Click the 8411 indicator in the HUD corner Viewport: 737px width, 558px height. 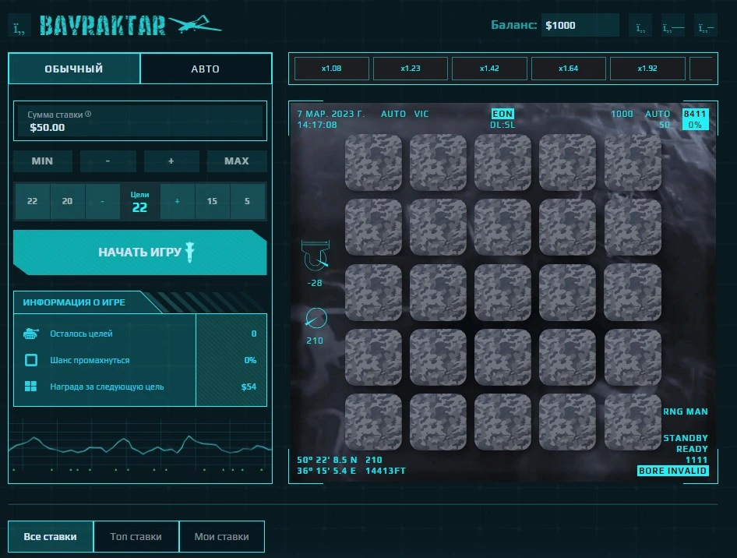tap(695, 114)
